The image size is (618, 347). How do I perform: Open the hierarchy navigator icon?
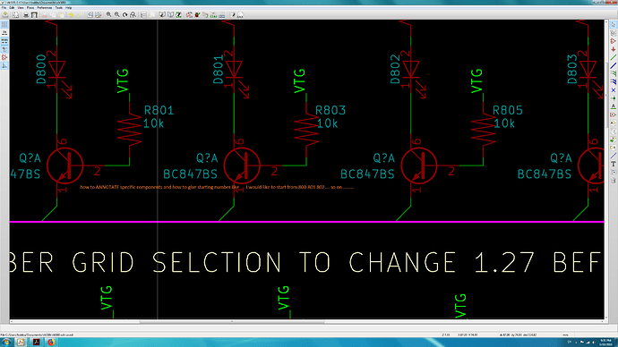pos(143,15)
